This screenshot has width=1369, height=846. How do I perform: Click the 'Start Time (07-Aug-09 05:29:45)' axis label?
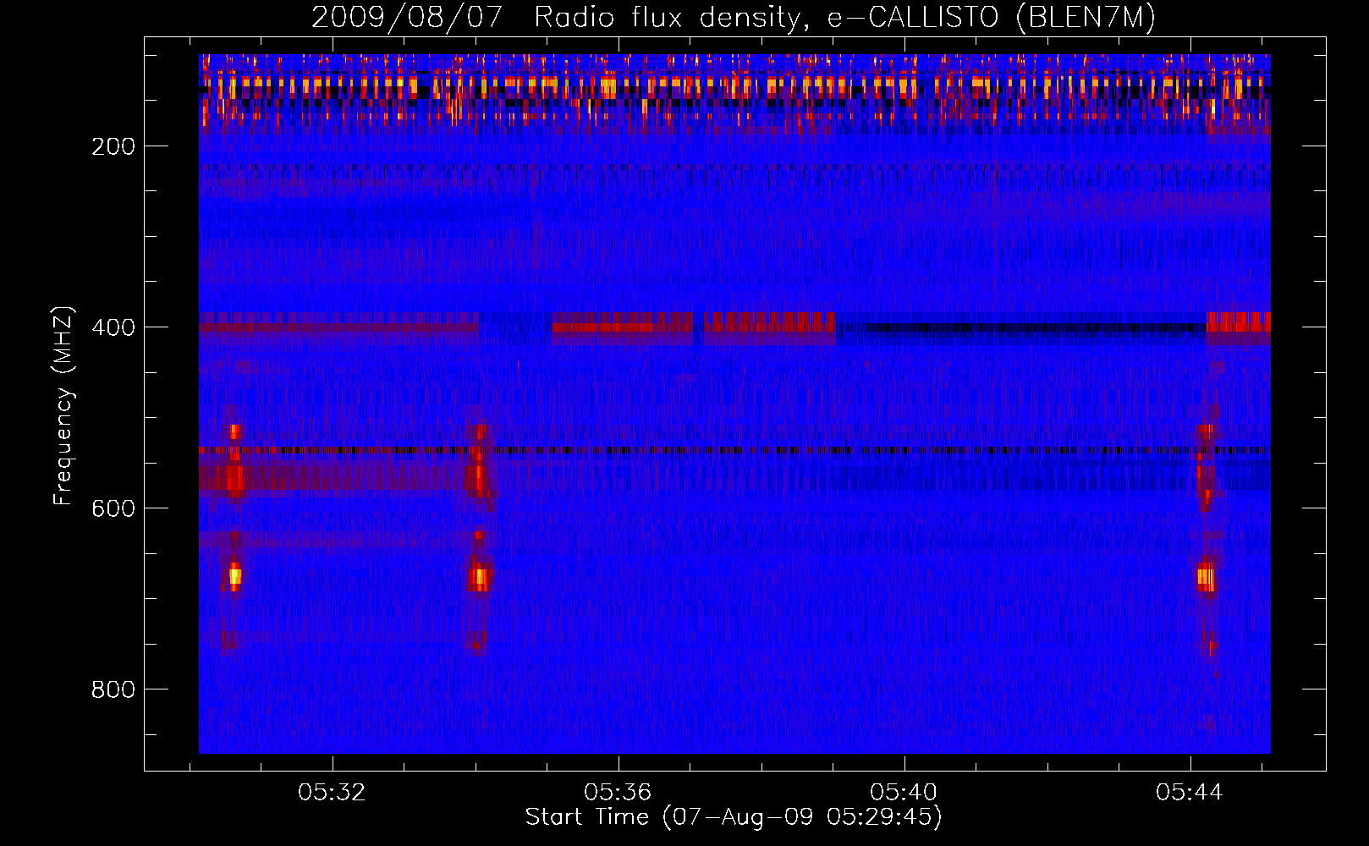[734, 817]
